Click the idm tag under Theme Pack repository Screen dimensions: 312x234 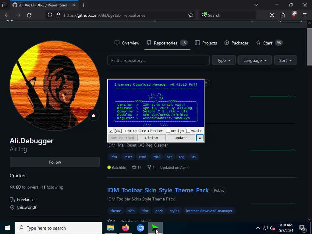pos(145,211)
